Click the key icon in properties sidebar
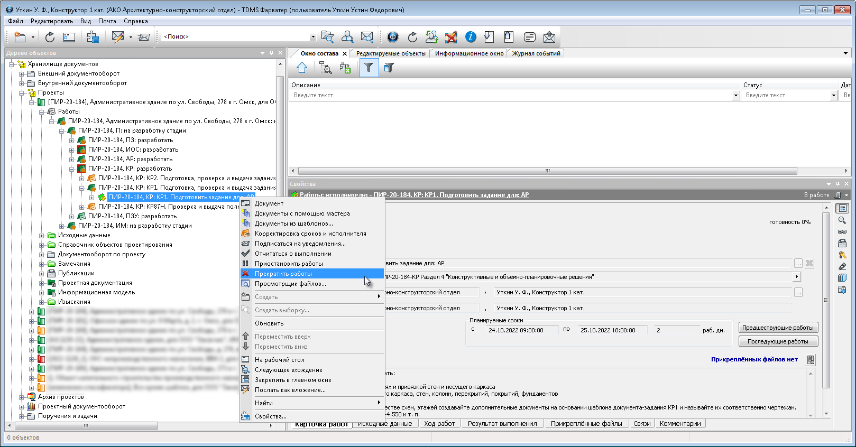 (x=842, y=255)
